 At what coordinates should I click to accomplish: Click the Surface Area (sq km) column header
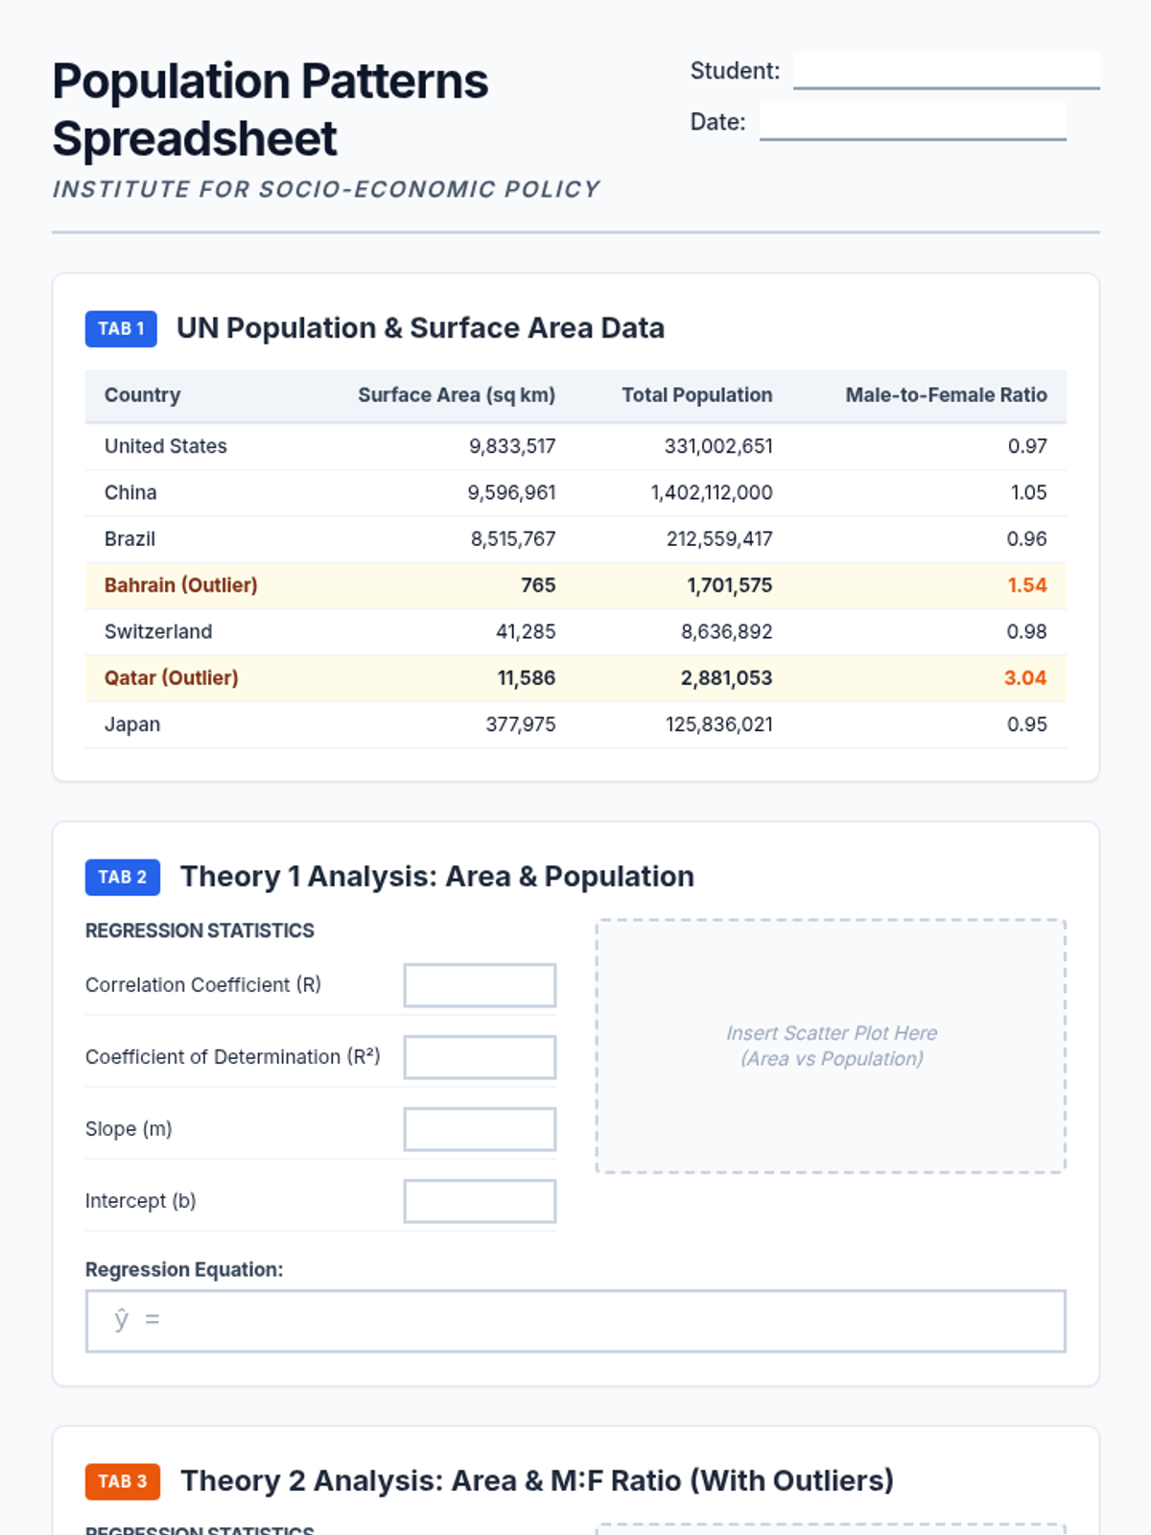click(457, 395)
